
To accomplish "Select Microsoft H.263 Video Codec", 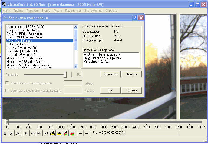I will point(40,62).
